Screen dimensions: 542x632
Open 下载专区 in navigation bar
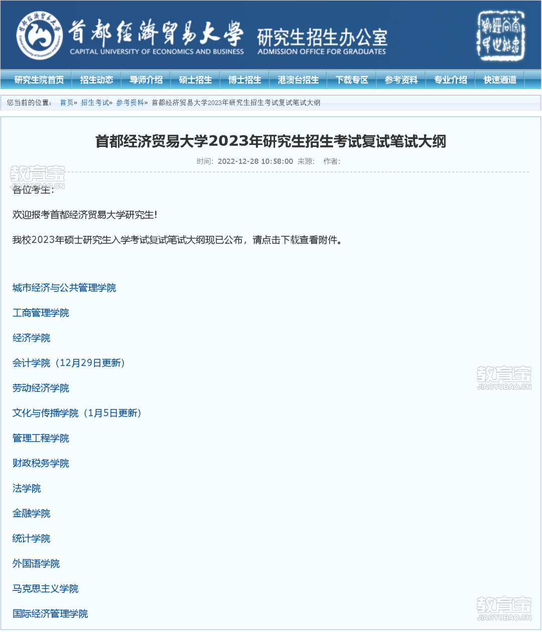pos(352,80)
